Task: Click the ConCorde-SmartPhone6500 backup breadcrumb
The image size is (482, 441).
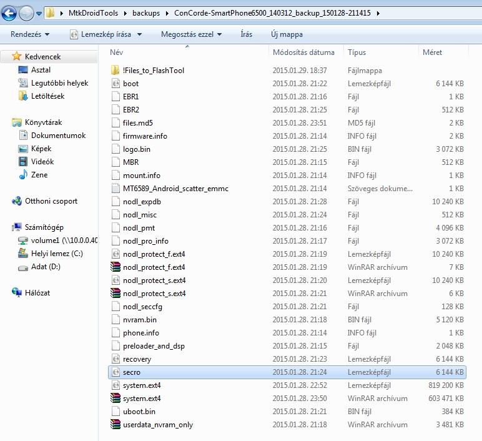Action: pyautogui.click(x=272, y=13)
